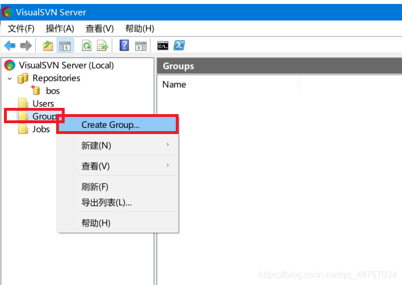The height and width of the screenshot is (285, 402).
Task: Launch the PowerShell toolbar icon
Action: point(179,45)
